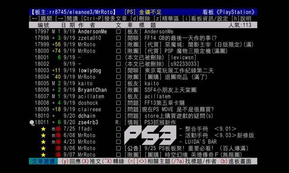Click the square marker on post 18009's title
This screenshot has height=173, width=289.
tap(118, 109)
